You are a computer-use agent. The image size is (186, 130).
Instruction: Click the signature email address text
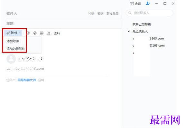tap(25, 68)
